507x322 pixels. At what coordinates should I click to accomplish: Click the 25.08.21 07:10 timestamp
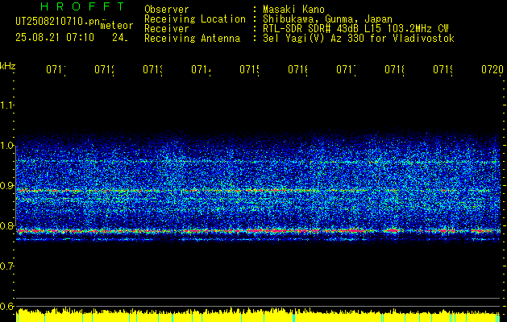click(55, 38)
